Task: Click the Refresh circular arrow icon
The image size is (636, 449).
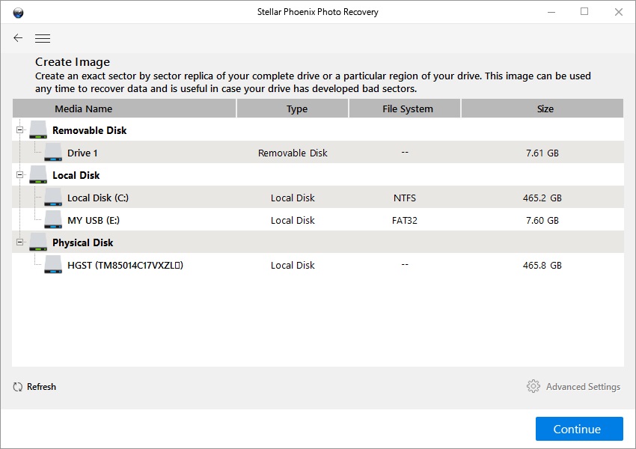Action: point(16,386)
